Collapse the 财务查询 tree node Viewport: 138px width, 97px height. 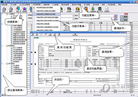pos(2,46)
